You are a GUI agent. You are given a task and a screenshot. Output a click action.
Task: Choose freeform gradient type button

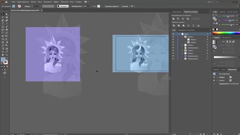233,42
